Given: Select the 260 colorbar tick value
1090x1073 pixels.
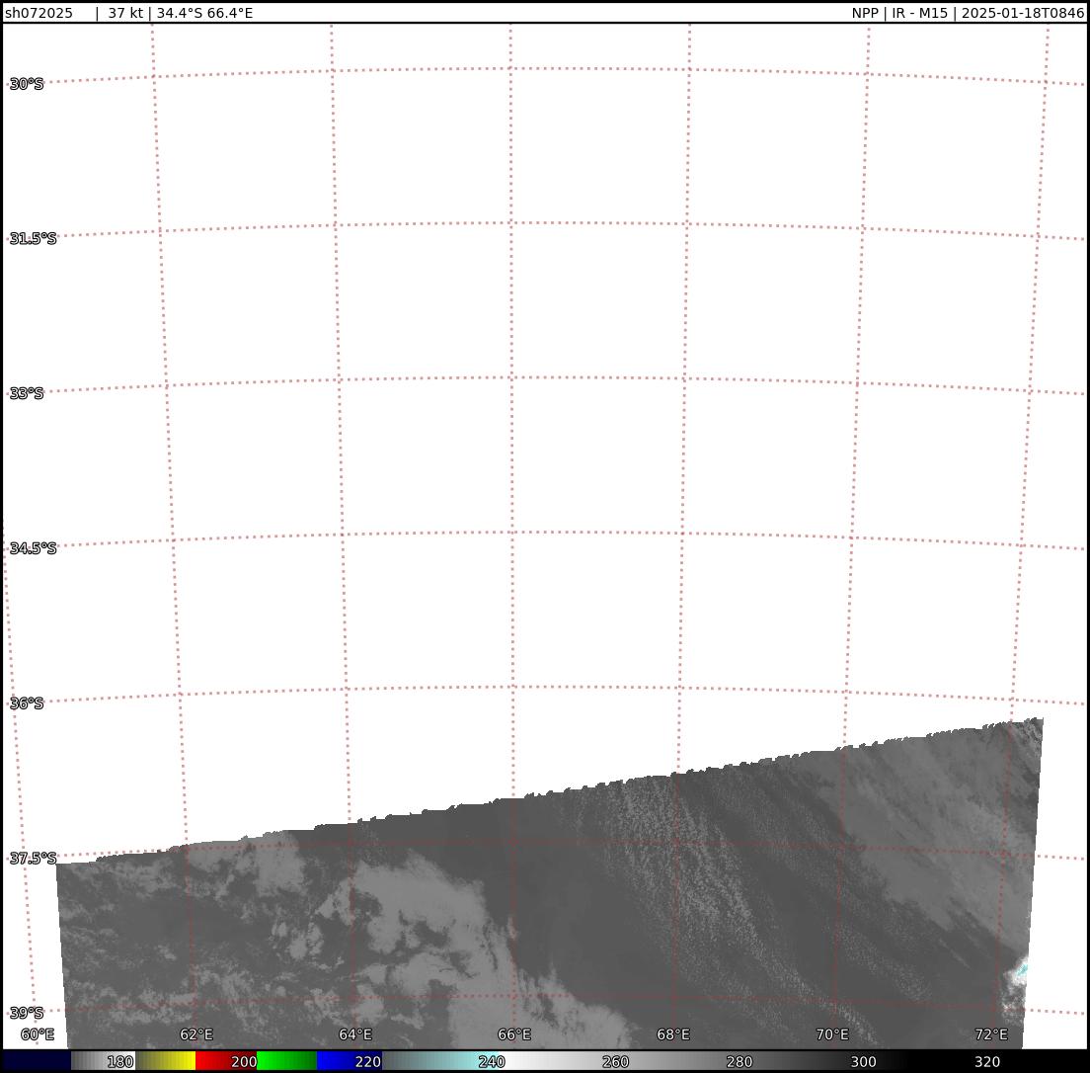Looking at the screenshot, I should 615,1062.
